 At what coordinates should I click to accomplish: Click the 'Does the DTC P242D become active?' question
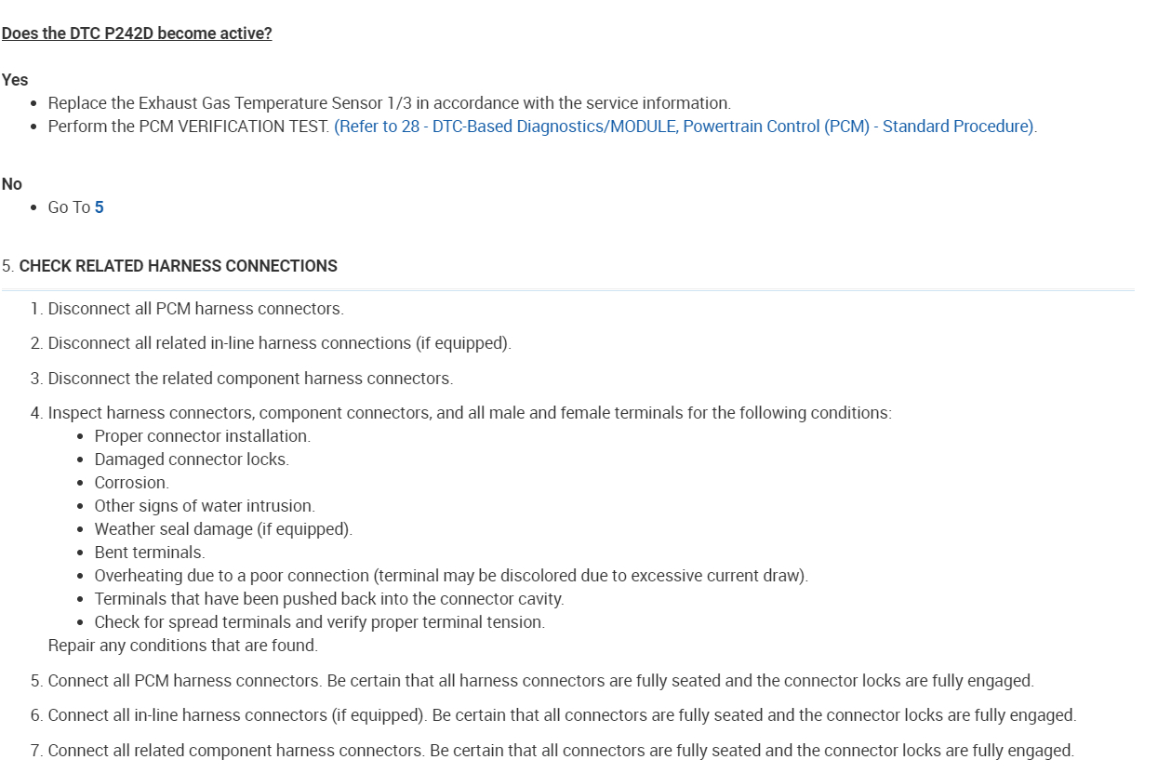coord(137,34)
